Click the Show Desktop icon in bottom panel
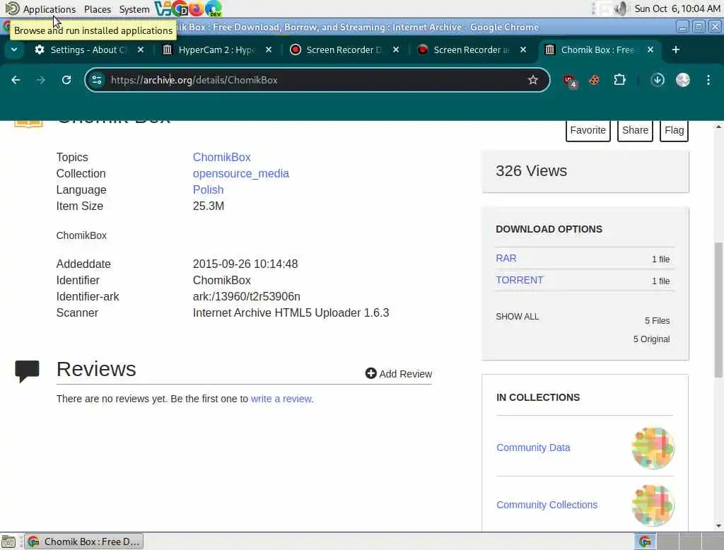 tap(8, 542)
